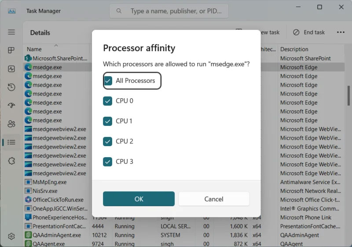Click the LOCAL SER... user cell
Image resolution: width=352 pixels, height=247 pixels.
point(176,226)
